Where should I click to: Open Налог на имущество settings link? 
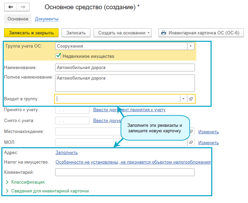(x=133, y=162)
